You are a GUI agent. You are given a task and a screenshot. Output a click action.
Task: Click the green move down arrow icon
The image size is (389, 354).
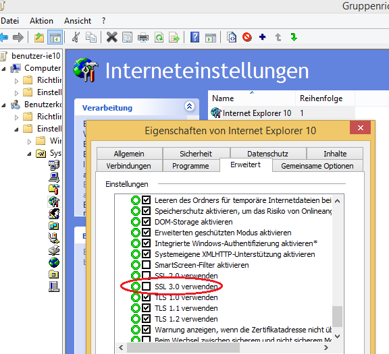(294, 37)
